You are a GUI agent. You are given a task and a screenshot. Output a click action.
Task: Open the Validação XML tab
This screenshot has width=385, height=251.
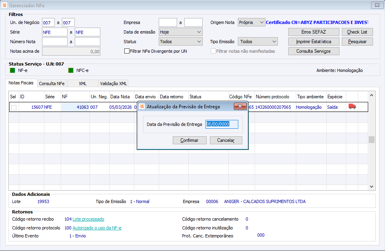(114, 84)
